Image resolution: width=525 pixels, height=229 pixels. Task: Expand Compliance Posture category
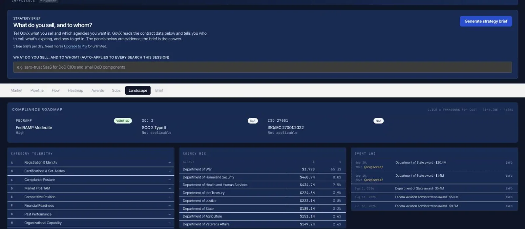point(91,180)
